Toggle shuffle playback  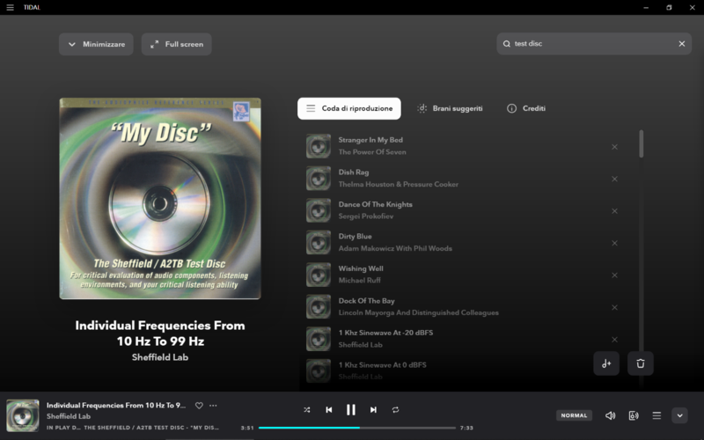(x=306, y=410)
